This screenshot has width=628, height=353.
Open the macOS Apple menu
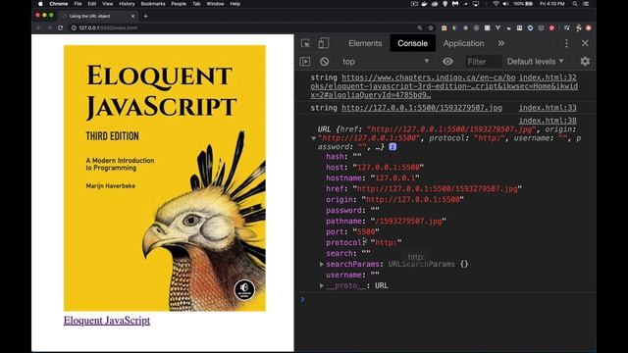[40, 4]
